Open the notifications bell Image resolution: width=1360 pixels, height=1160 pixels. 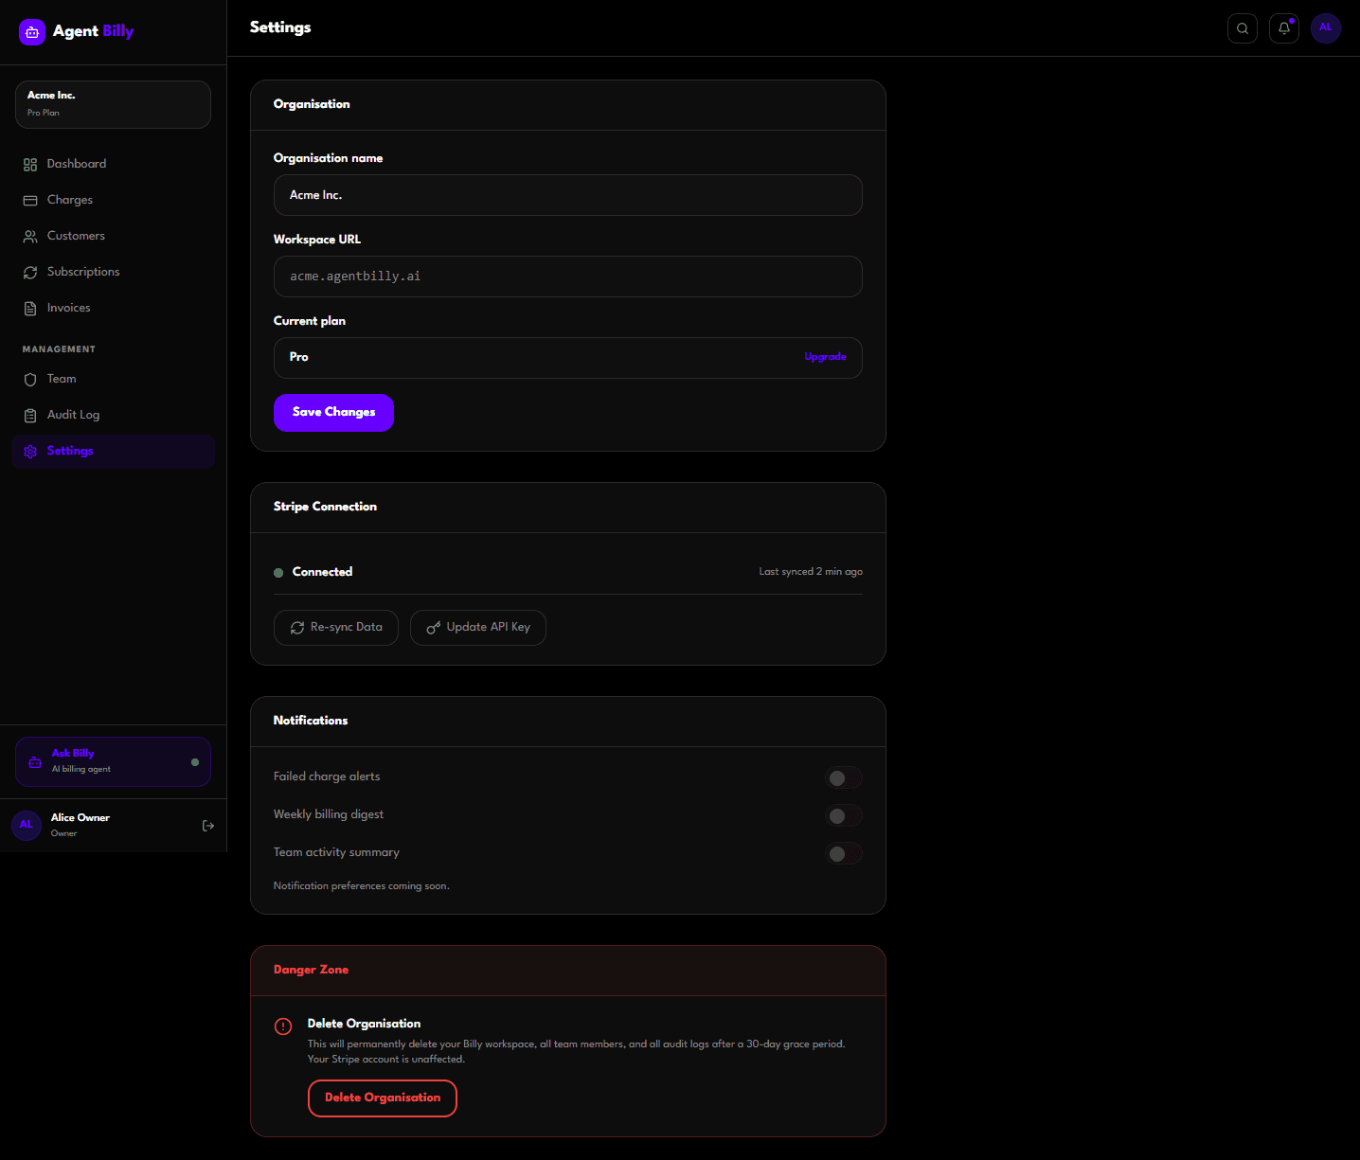pos(1283,28)
